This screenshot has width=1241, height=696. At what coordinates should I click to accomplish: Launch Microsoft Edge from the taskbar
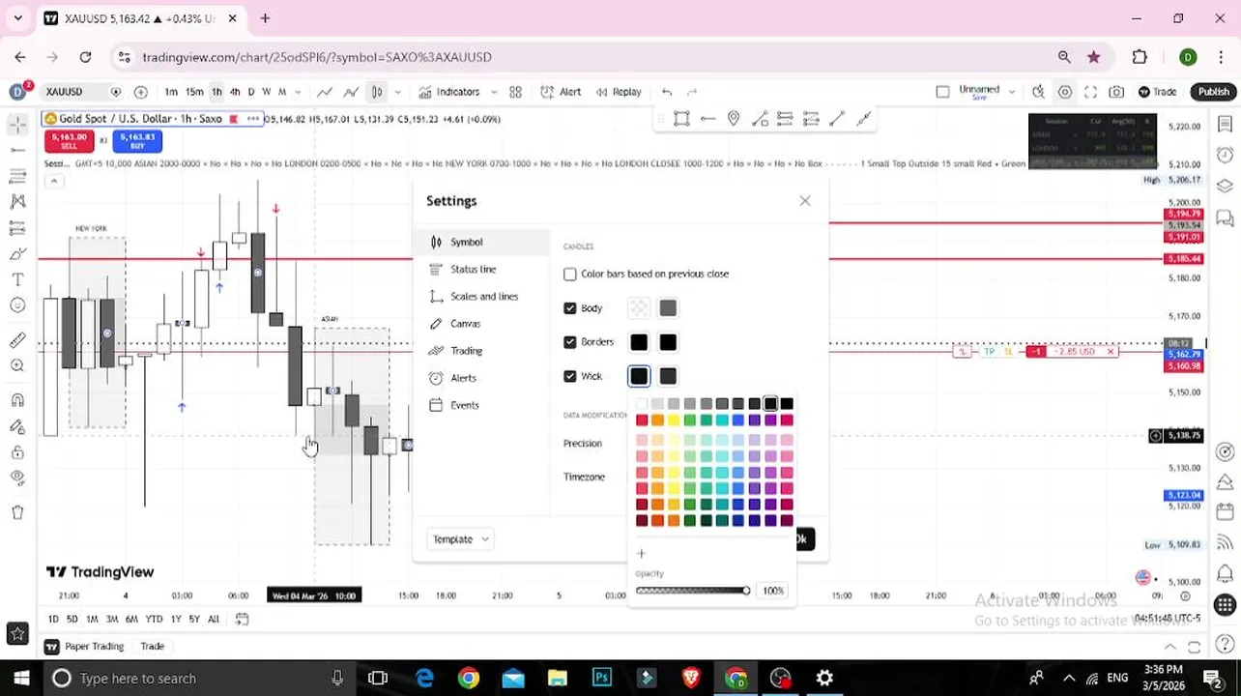424,678
